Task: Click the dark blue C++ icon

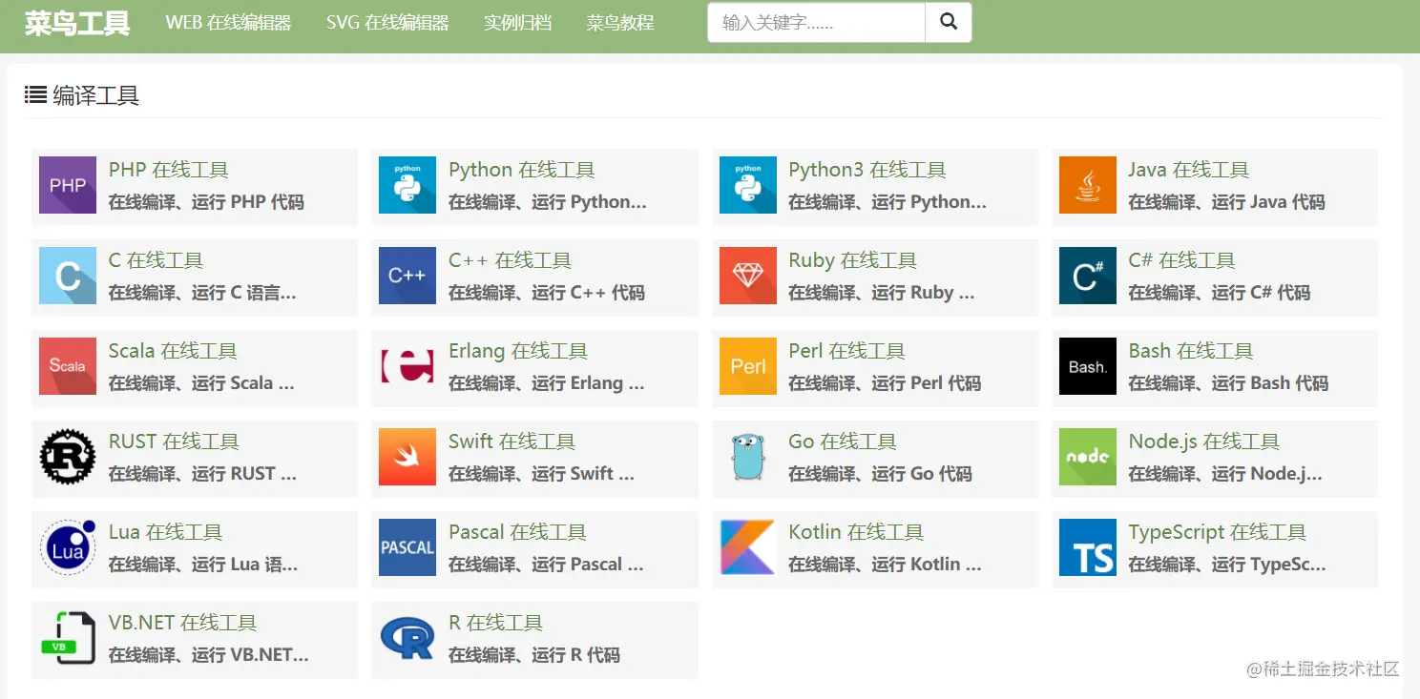Action: point(407,276)
